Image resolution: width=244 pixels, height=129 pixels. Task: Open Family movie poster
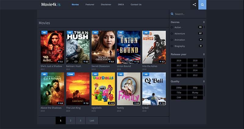(x=129, y=89)
